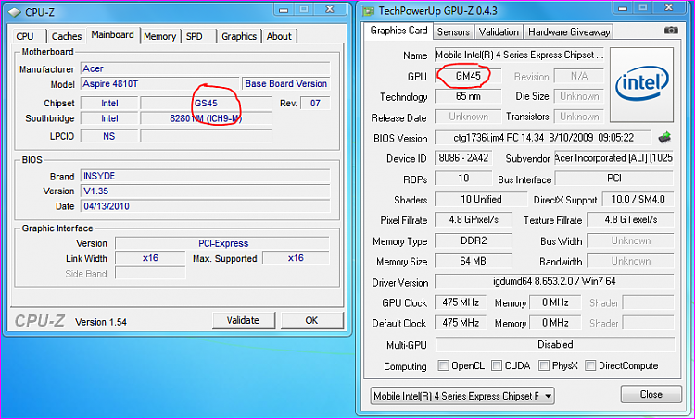The image size is (695, 419).
Task: Open the About tab in CPU-Z
Action: point(279,36)
